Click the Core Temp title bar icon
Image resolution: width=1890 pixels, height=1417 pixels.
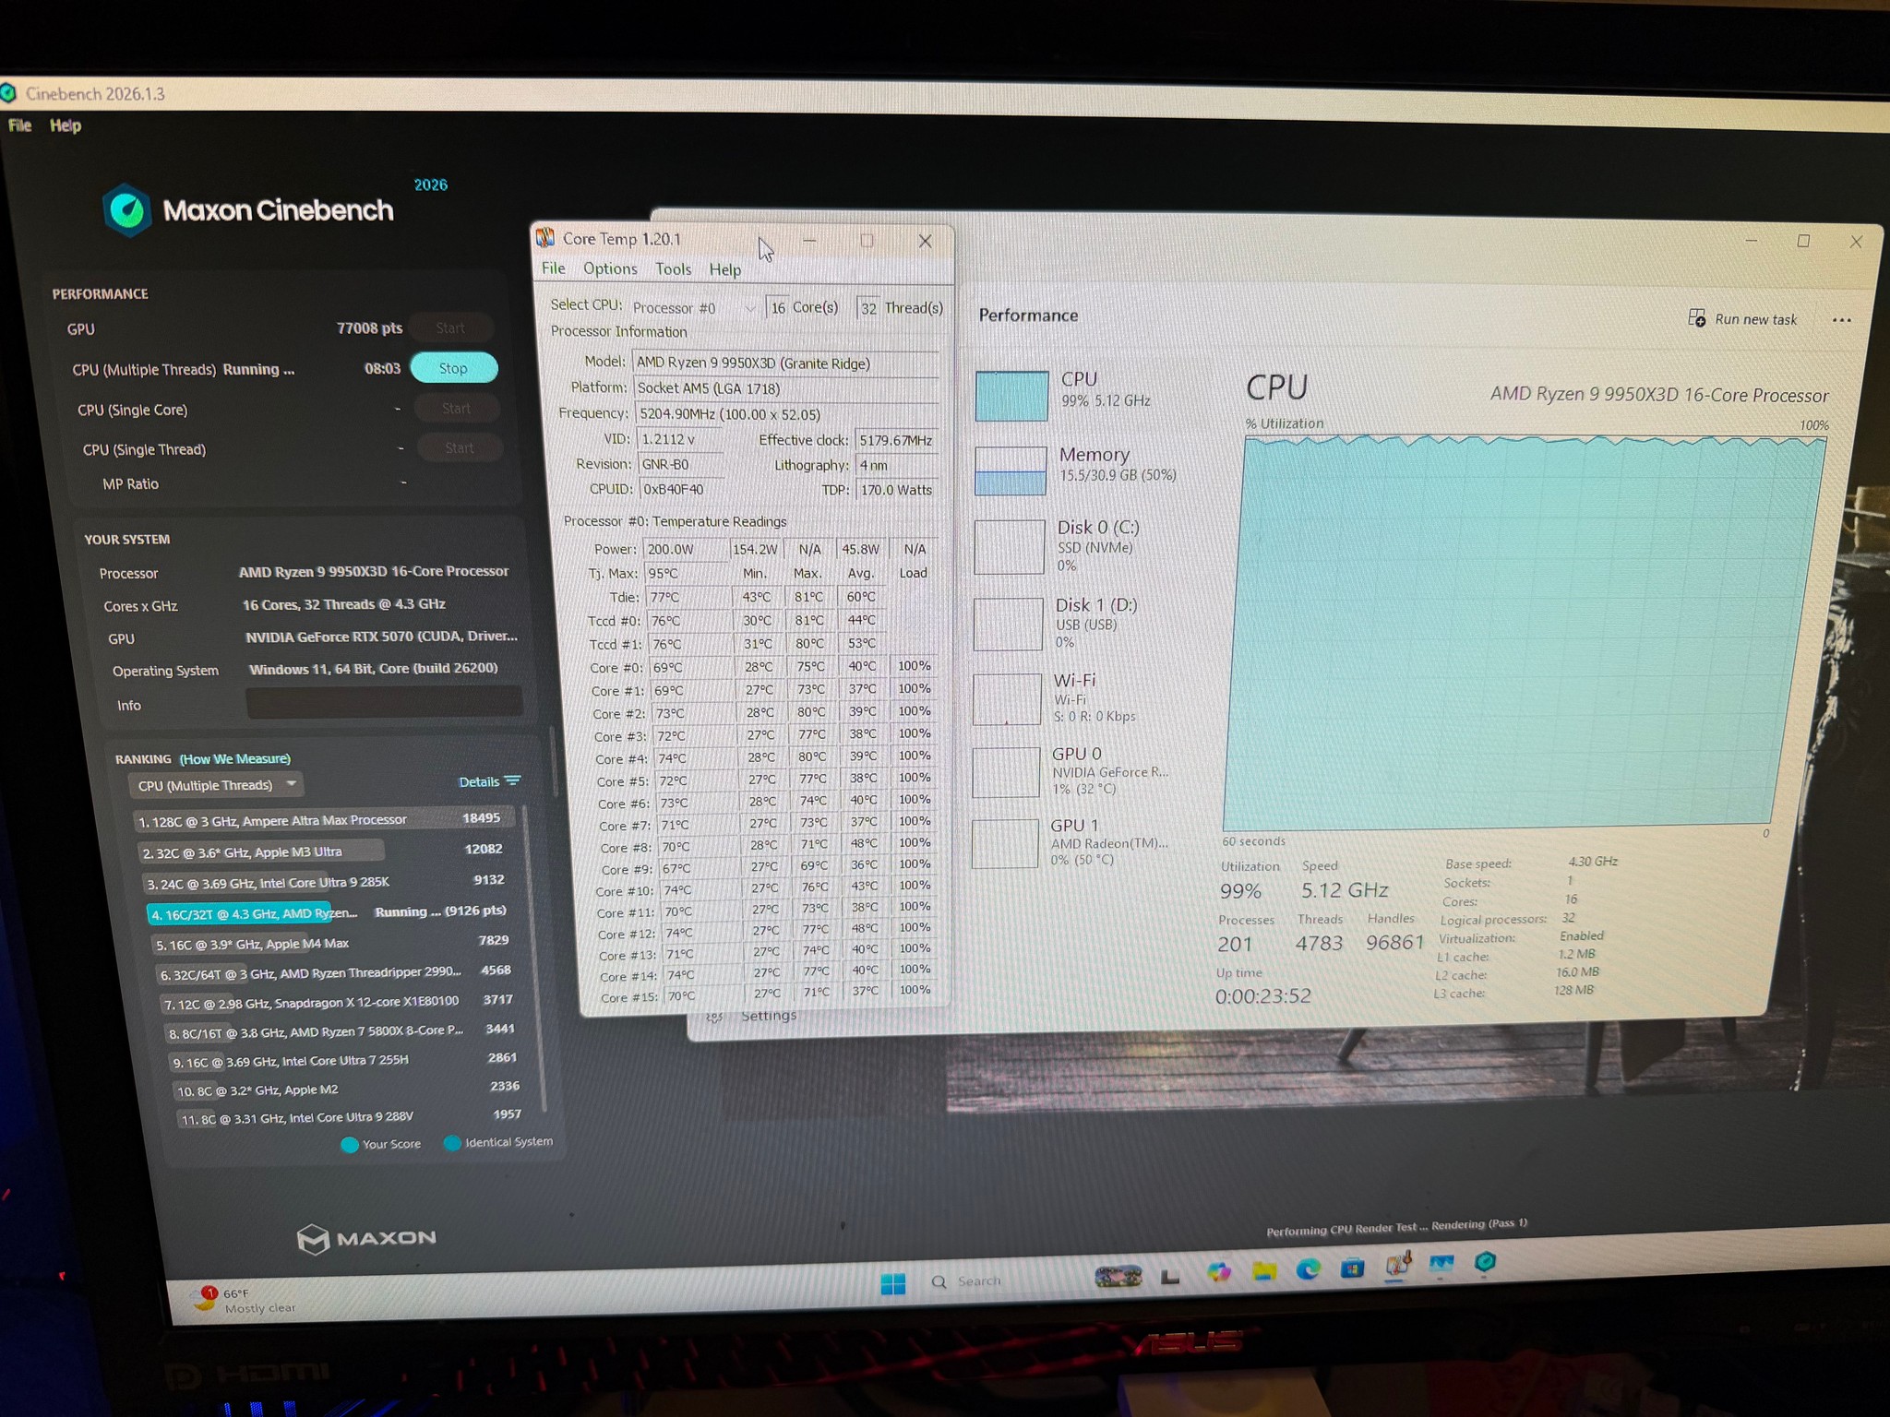pyautogui.click(x=545, y=238)
